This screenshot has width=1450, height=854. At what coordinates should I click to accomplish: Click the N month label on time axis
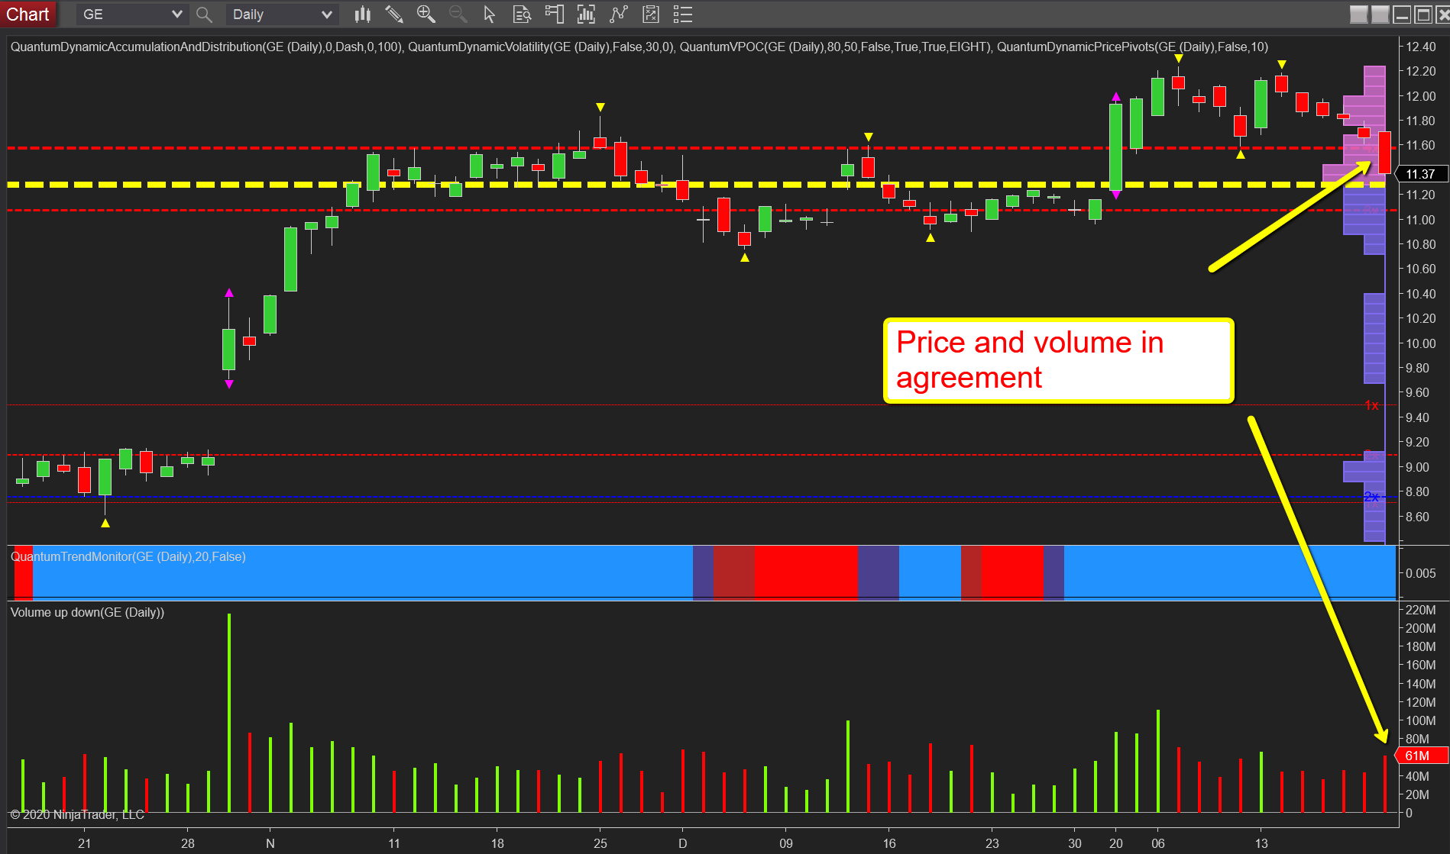(270, 843)
